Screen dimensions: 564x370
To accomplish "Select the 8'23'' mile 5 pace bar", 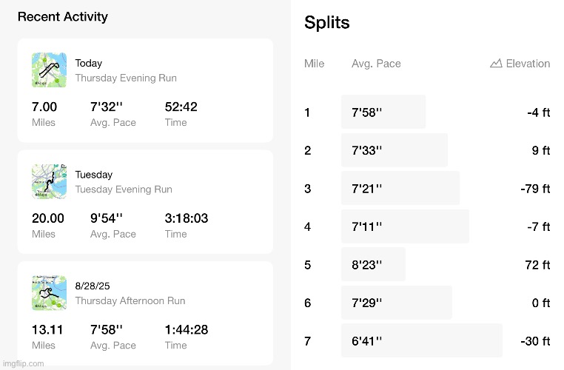I will click(x=373, y=264).
